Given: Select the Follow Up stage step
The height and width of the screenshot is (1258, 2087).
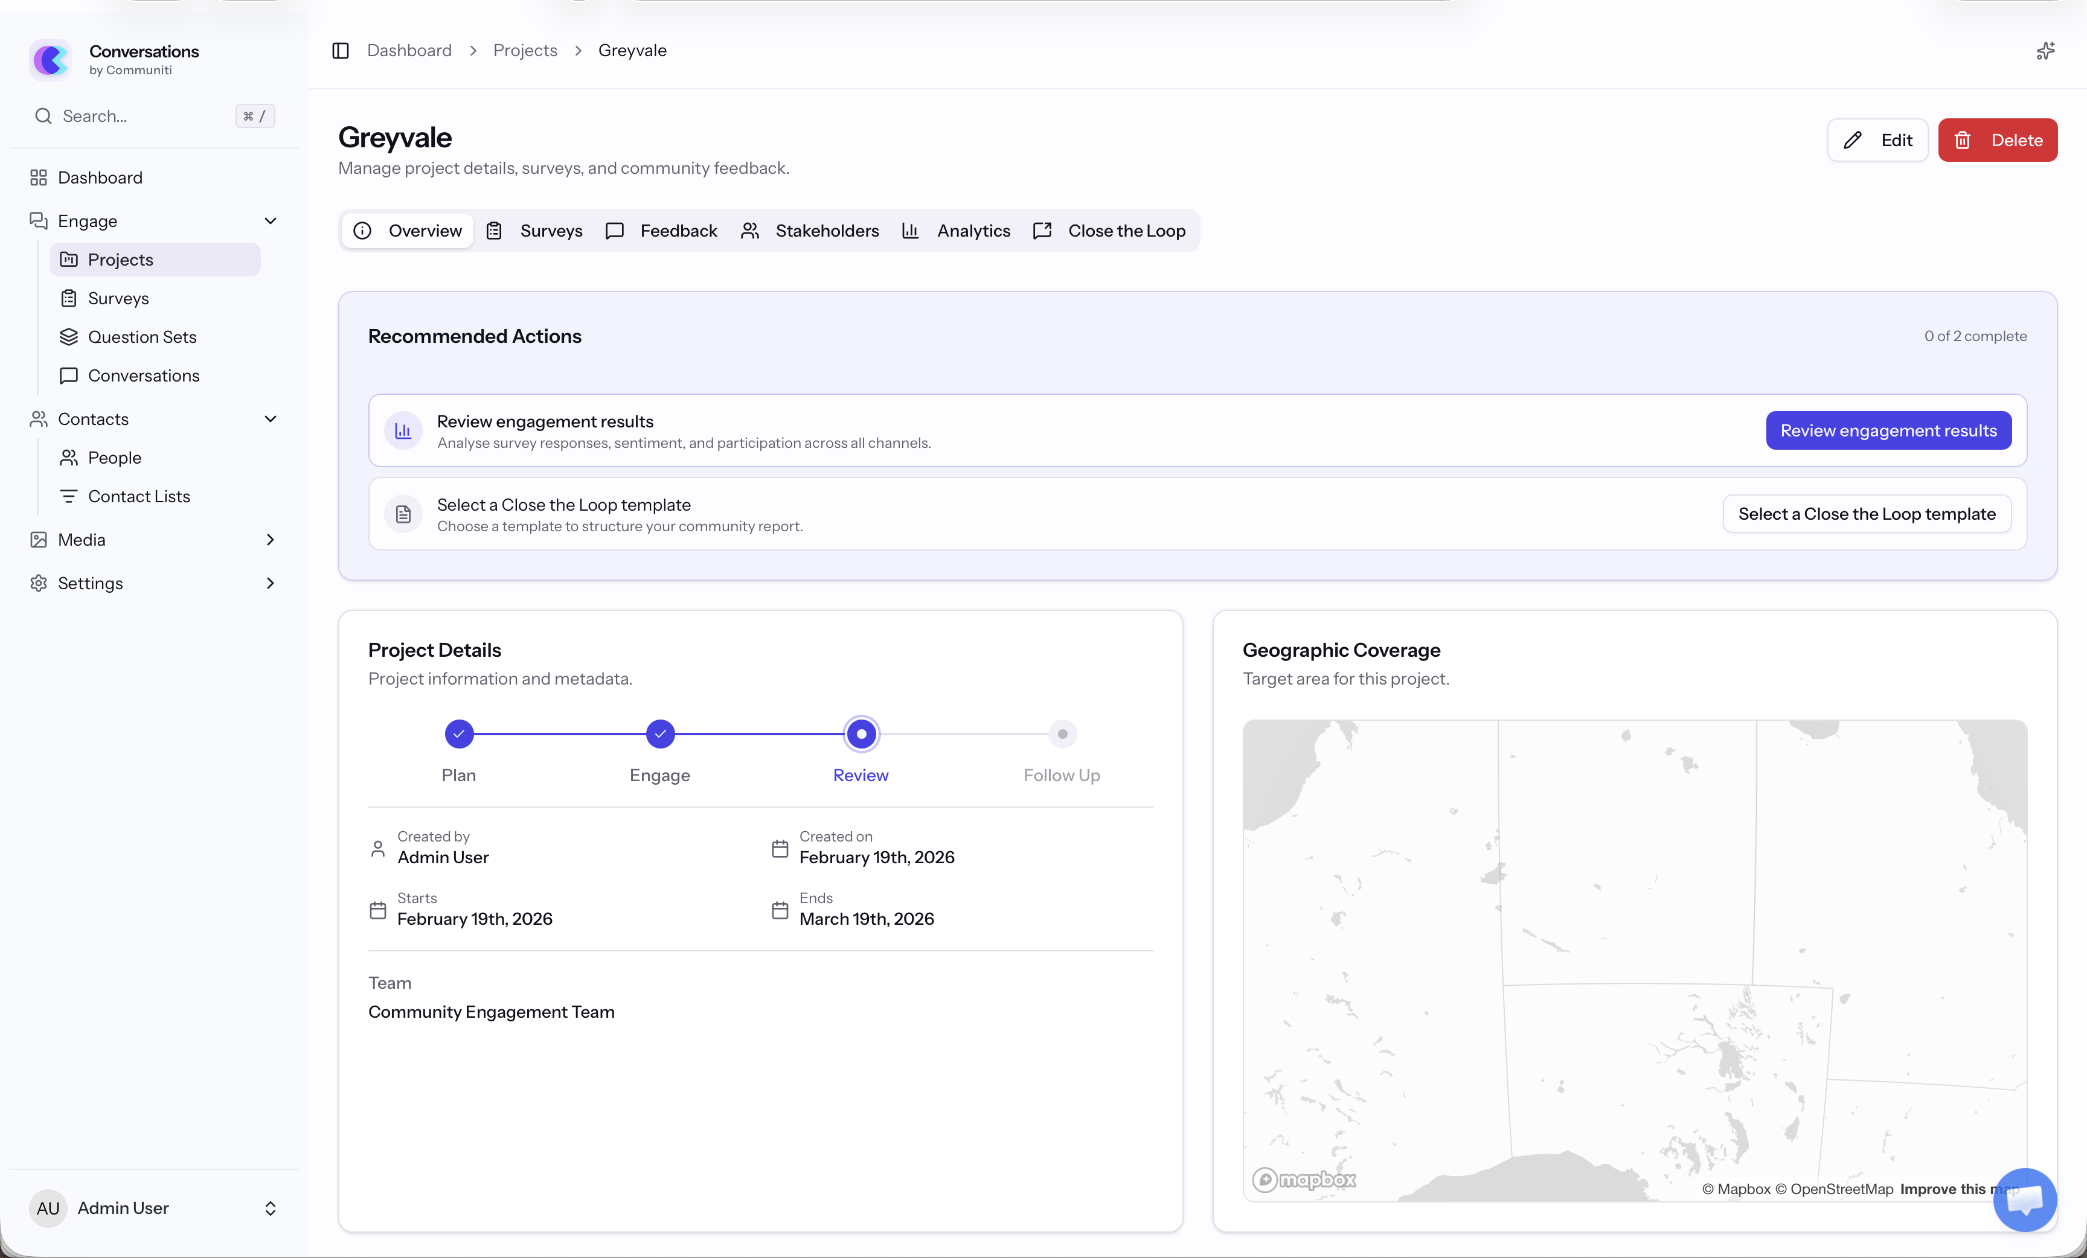Looking at the screenshot, I should pos(1062,734).
